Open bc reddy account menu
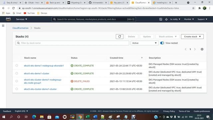 (175, 19)
